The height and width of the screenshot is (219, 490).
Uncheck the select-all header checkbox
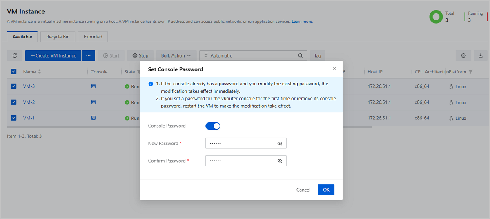click(14, 72)
